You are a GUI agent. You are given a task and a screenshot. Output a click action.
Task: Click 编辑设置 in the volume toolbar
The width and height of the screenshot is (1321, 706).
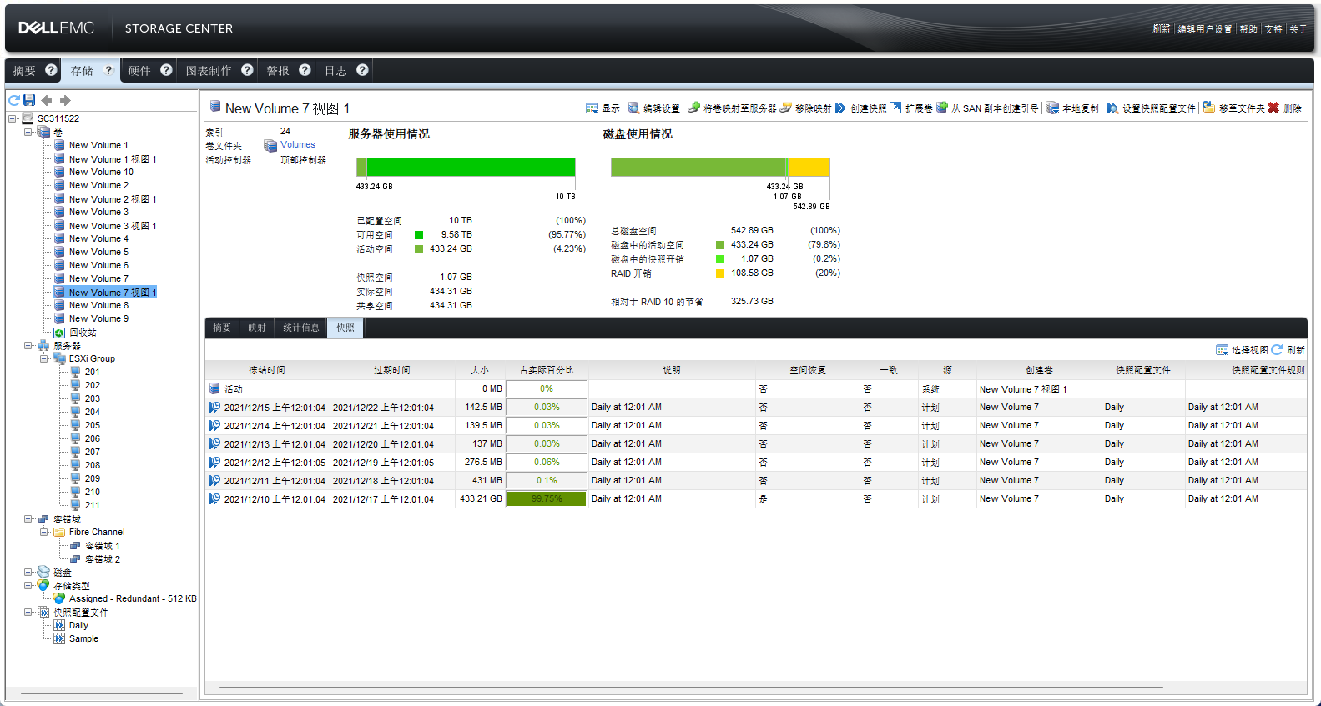(654, 108)
